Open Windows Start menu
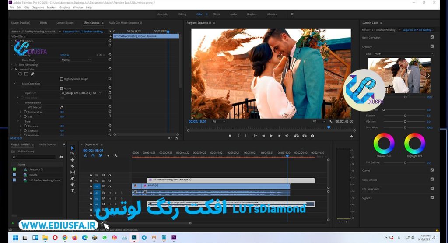This screenshot has width=448, height=243. click(15, 238)
